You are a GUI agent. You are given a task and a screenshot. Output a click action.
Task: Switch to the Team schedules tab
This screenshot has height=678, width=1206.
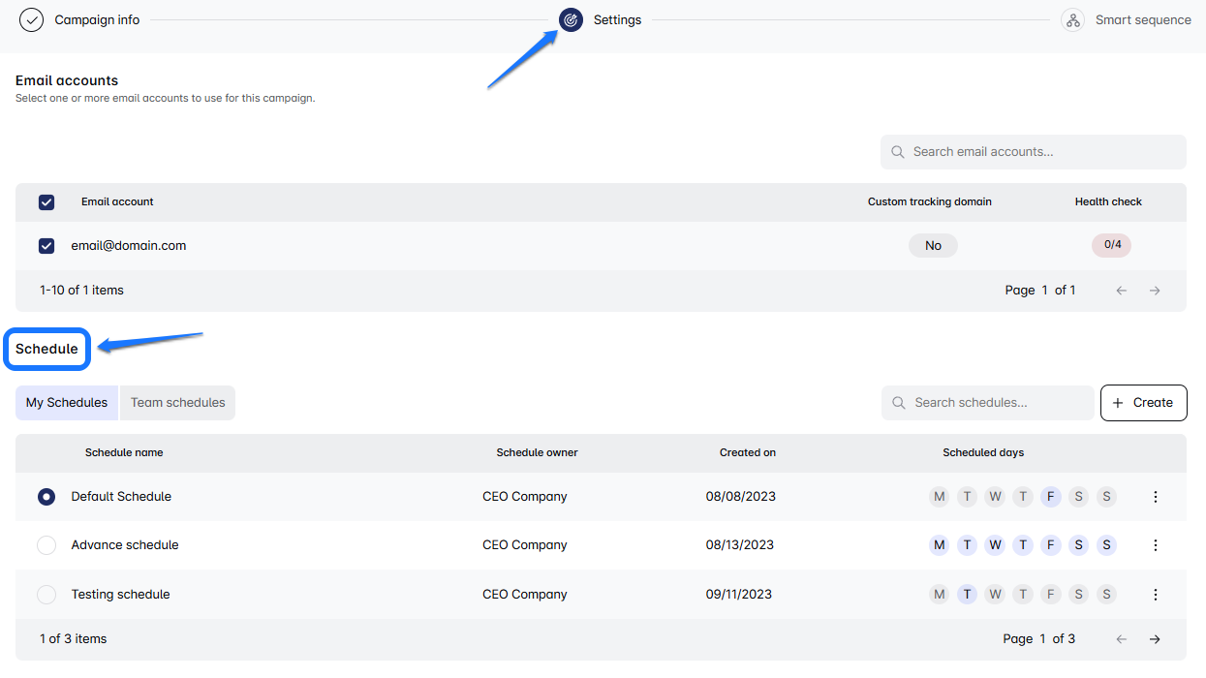tap(177, 403)
